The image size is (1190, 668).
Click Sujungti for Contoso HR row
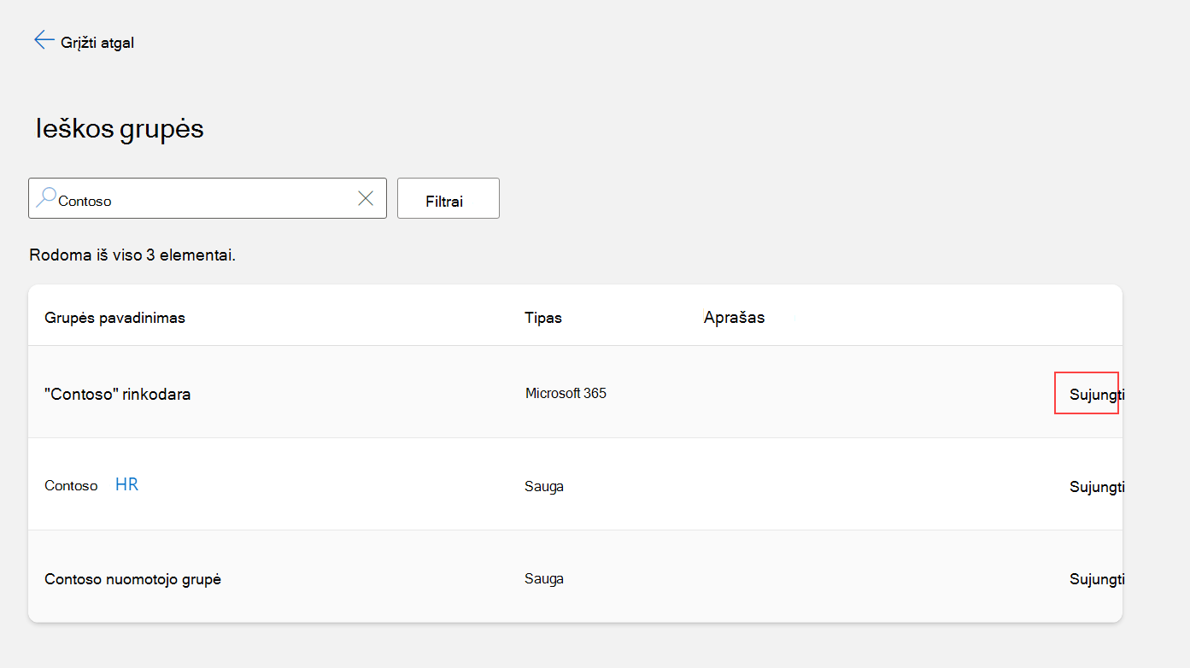pos(1097,487)
